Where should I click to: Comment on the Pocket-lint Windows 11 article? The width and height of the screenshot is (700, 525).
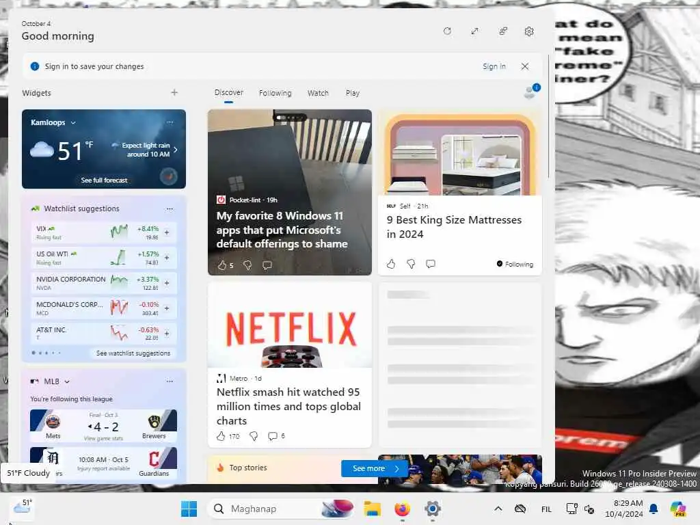point(267,265)
